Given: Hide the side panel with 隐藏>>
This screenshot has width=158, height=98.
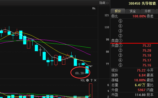Looking at the screenshot, I should click(x=104, y=3).
